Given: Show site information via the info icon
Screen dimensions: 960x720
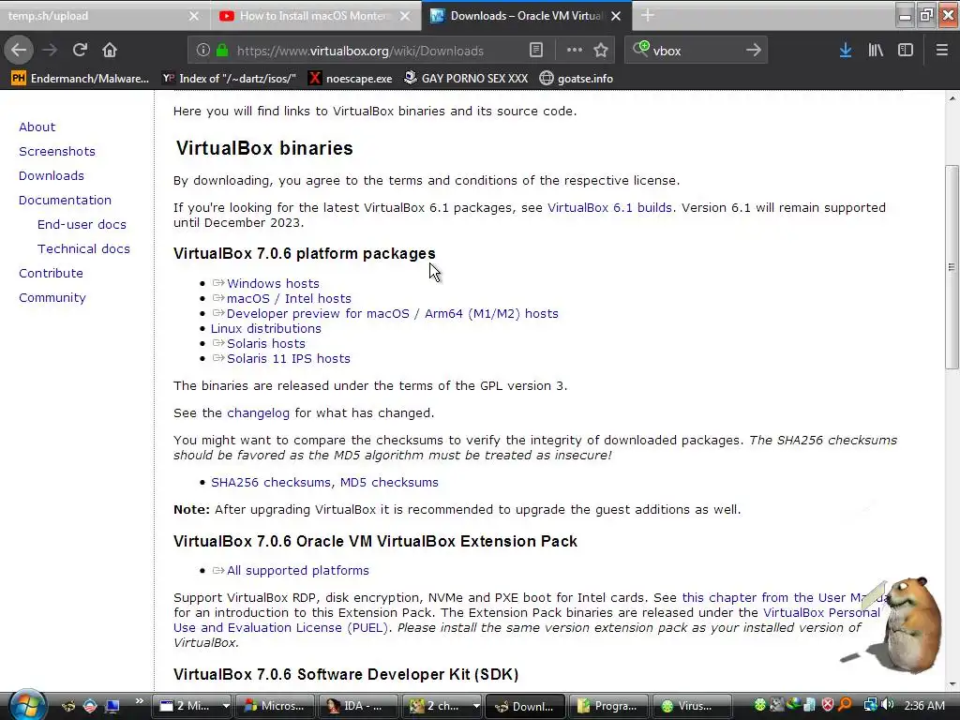Looking at the screenshot, I should (x=203, y=51).
